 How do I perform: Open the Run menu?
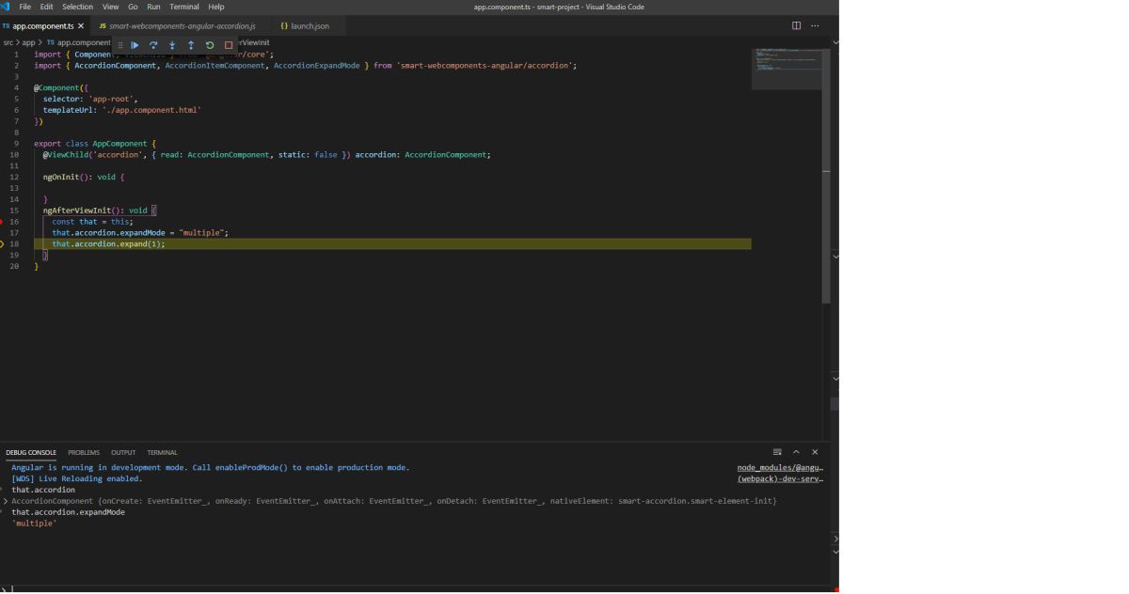[153, 7]
